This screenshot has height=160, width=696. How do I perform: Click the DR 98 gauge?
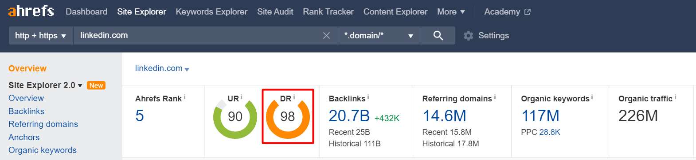[x=288, y=117]
